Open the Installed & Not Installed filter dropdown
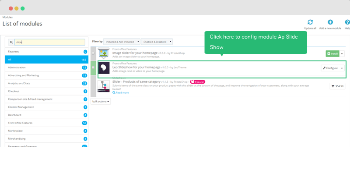This screenshot has width=350, height=184. coord(122,42)
